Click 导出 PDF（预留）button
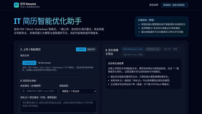Image resolution: width=202 pixels, height=114 pixels. click(x=171, y=49)
